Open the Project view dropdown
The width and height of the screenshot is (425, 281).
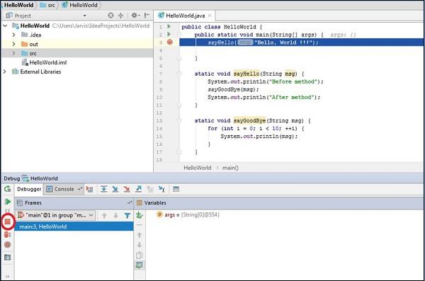[84, 16]
